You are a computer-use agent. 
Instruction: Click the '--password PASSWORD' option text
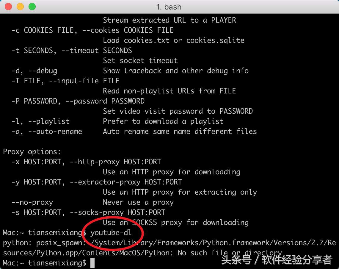tap(105, 101)
